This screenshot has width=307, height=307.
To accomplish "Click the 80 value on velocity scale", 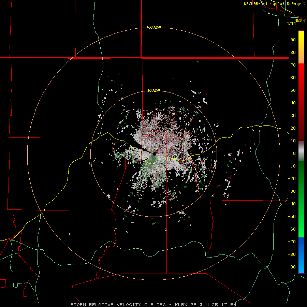I will [293, 52].
